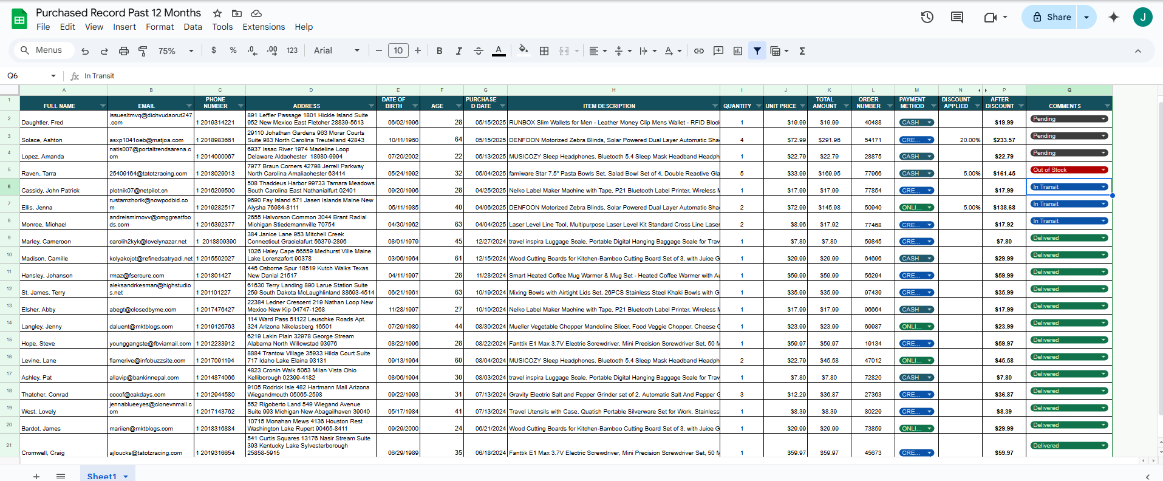
Task: Star the document title
Action: (217, 13)
